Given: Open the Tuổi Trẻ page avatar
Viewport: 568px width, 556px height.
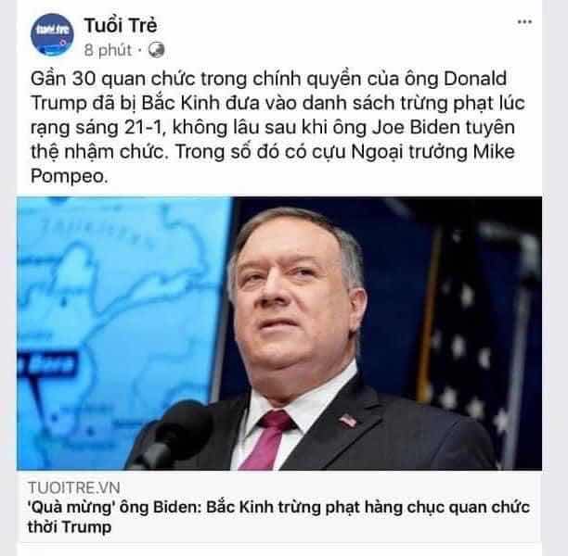Looking at the screenshot, I should (x=52, y=35).
